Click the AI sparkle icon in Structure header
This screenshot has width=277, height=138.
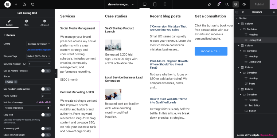click(x=243, y=12)
